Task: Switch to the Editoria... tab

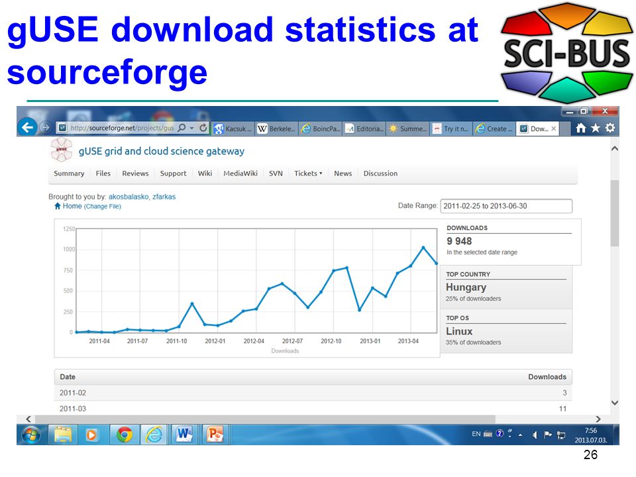Action: coord(364,129)
